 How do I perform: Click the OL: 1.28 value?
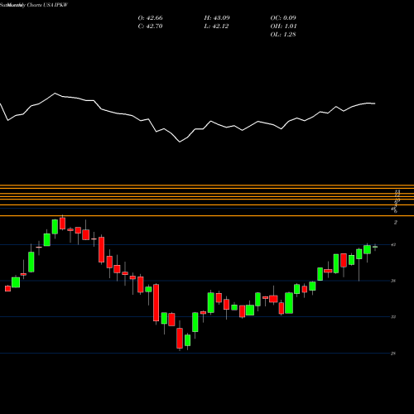[283, 35]
